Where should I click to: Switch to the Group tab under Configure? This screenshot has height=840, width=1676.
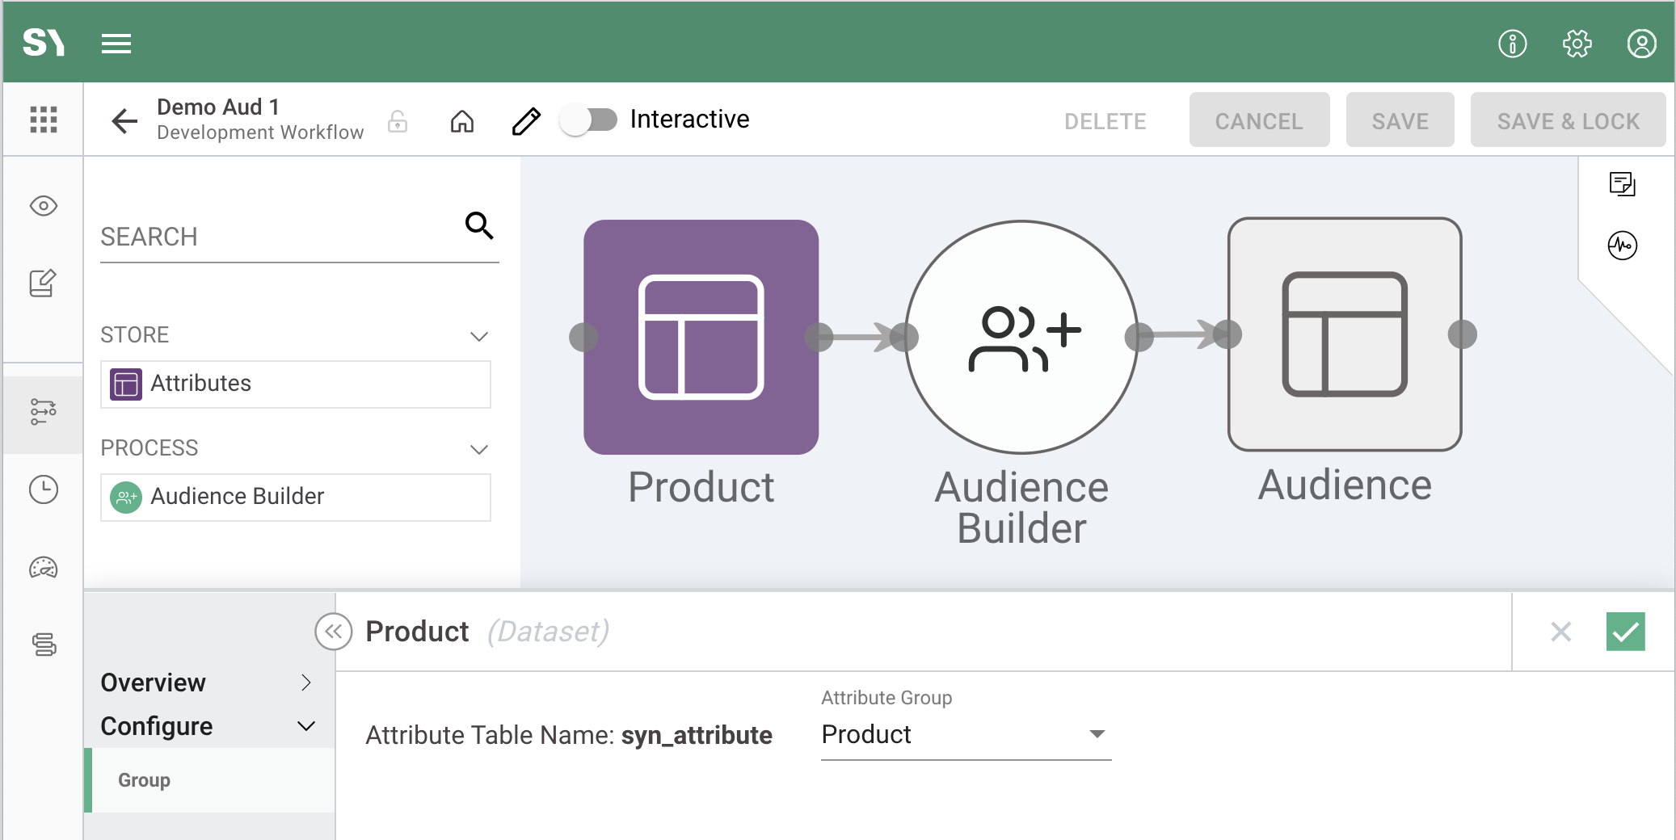coord(144,779)
